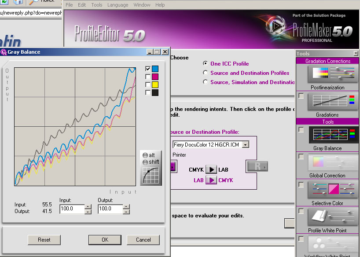Click the Printer label under profile dropdown
Screen dimensions: 360x257
coord(179,155)
